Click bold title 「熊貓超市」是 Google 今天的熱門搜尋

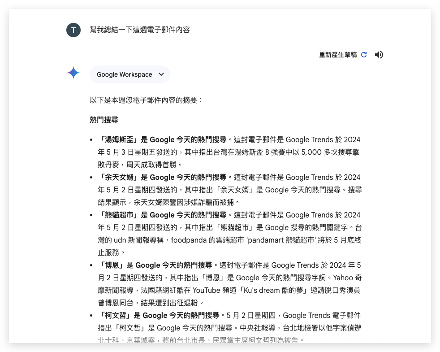coord(162,215)
